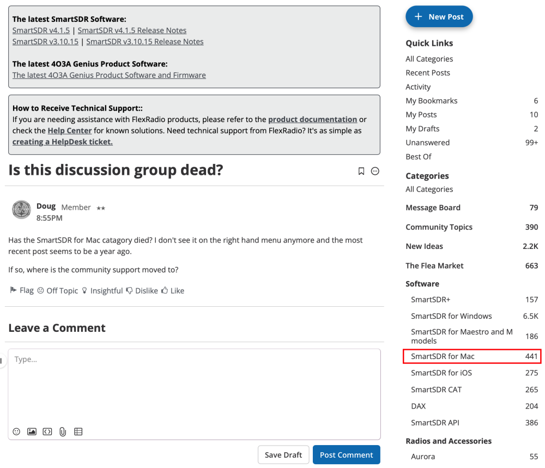Open the SmartSDR+ category
Image resolution: width=545 pixels, height=468 pixels.
(475, 300)
